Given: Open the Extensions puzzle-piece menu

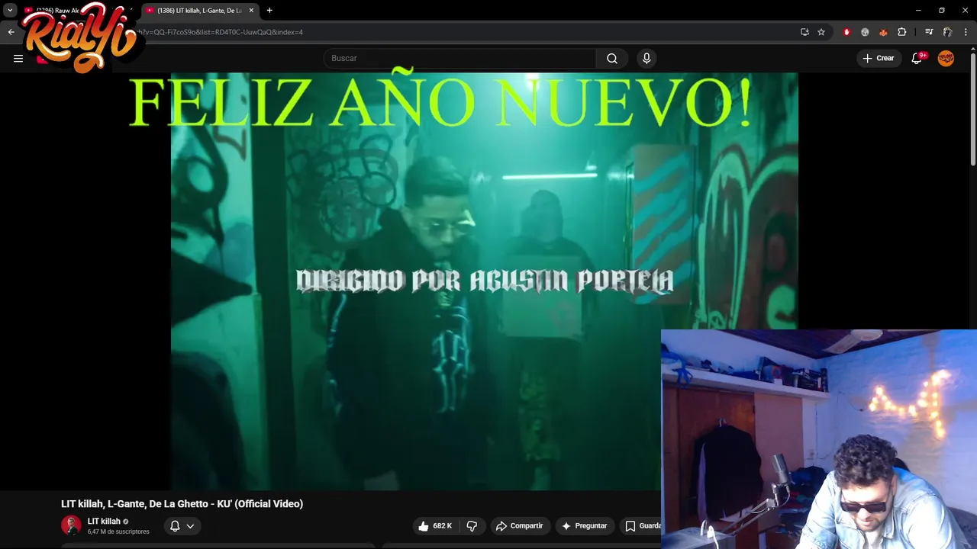Looking at the screenshot, I should (x=902, y=32).
